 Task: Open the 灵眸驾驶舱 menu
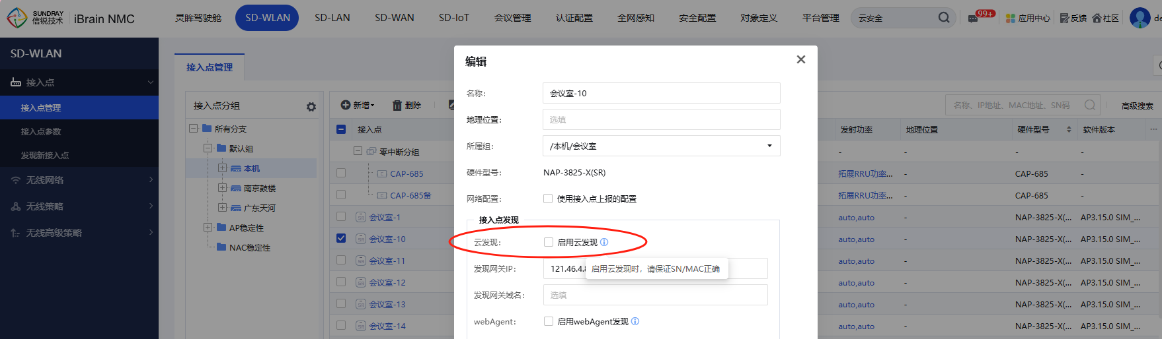pos(198,18)
